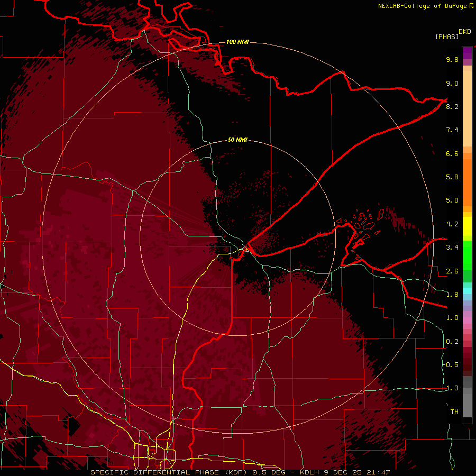Click the 50 NMI range ring label
Screen dimensions: 476x476
point(237,140)
